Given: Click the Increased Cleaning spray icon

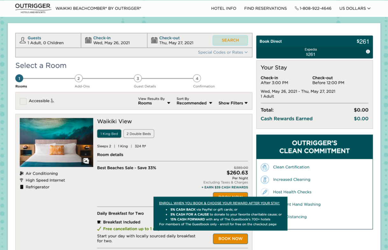Looking at the screenshot, I should pos(265,180).
